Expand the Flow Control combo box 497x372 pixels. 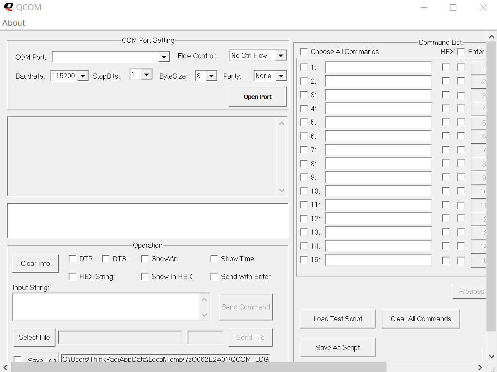(x=281, y=55)
